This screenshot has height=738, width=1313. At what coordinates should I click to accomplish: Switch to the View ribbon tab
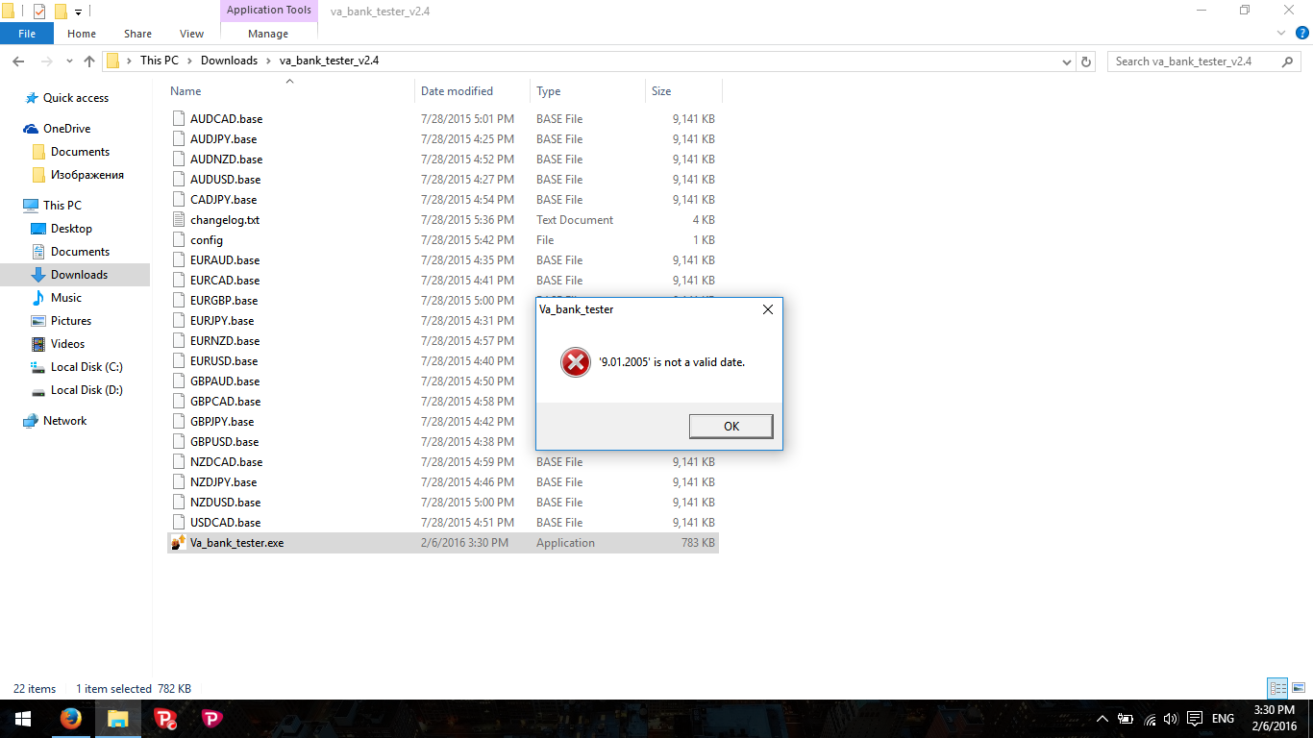coord(191,34)
